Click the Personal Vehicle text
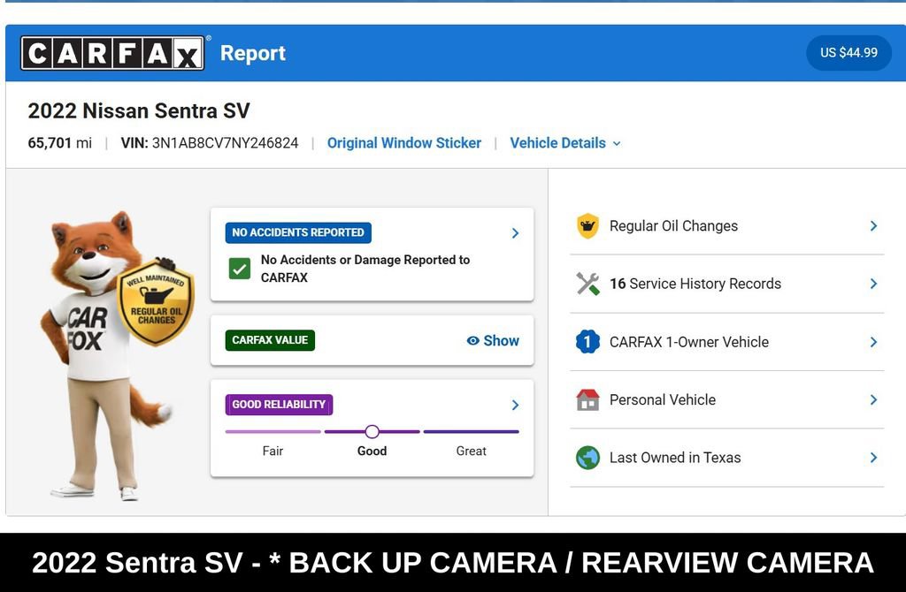 tap(663, 399)
